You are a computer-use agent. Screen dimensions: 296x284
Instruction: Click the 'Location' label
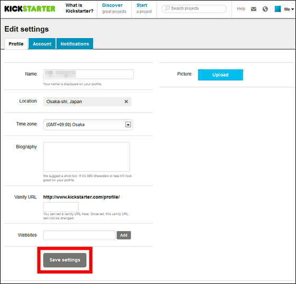(x=28, y=101)
